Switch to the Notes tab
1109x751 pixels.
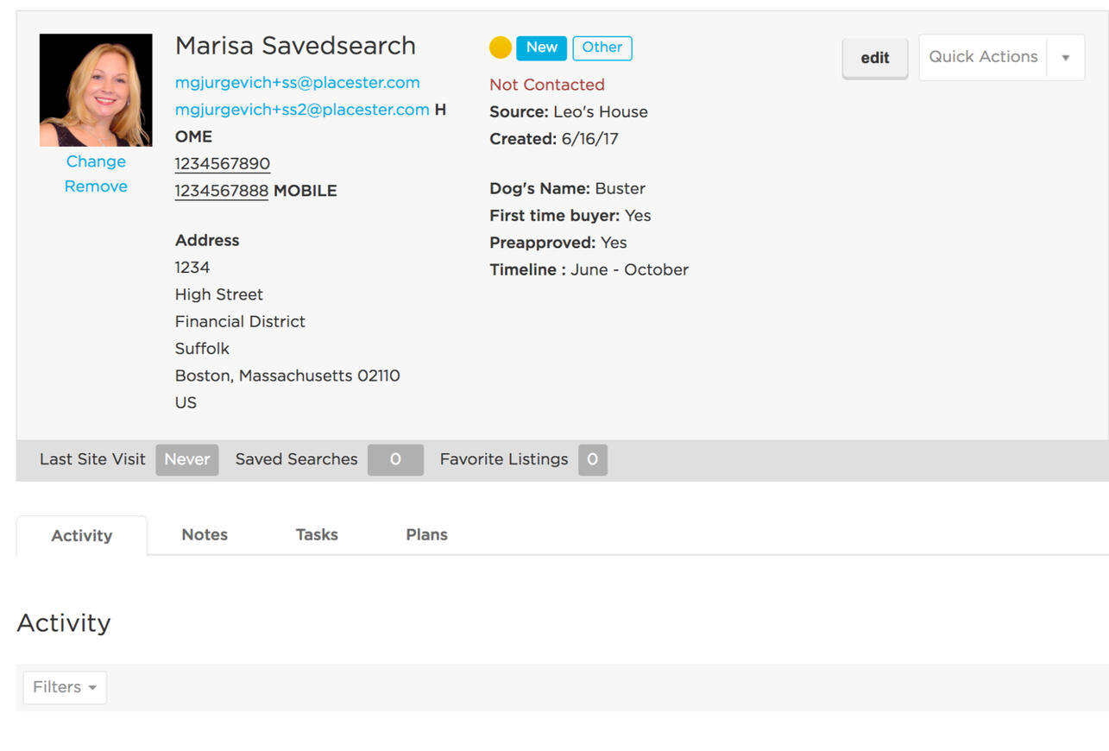point(205,534)
